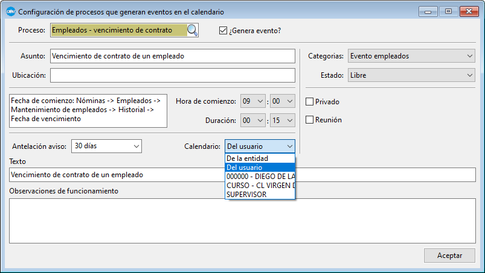This screenshot has height=273, width=485.
Task: Open the Estado dropdown
Action: (412, 75)
